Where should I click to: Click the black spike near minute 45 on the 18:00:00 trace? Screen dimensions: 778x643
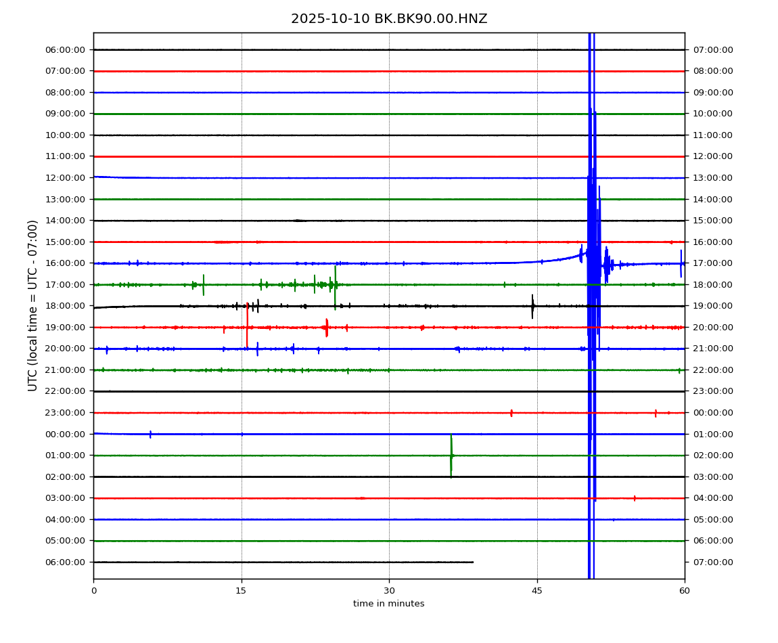(x=532, y=306)
